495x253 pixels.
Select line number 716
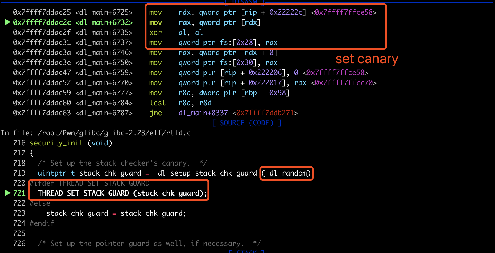click(x=19, y=143)
